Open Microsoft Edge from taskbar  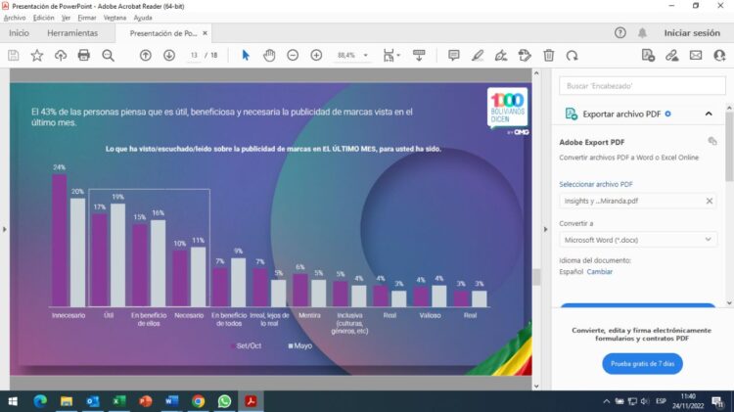[x=40, y=401]
